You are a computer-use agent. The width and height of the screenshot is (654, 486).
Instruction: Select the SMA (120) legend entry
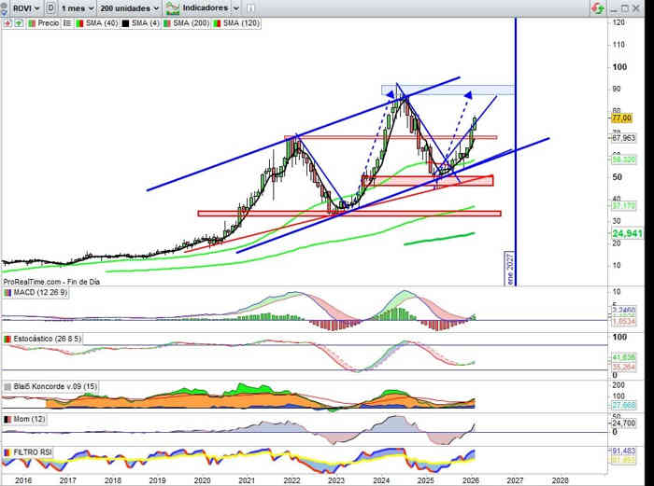pos(242,21)
